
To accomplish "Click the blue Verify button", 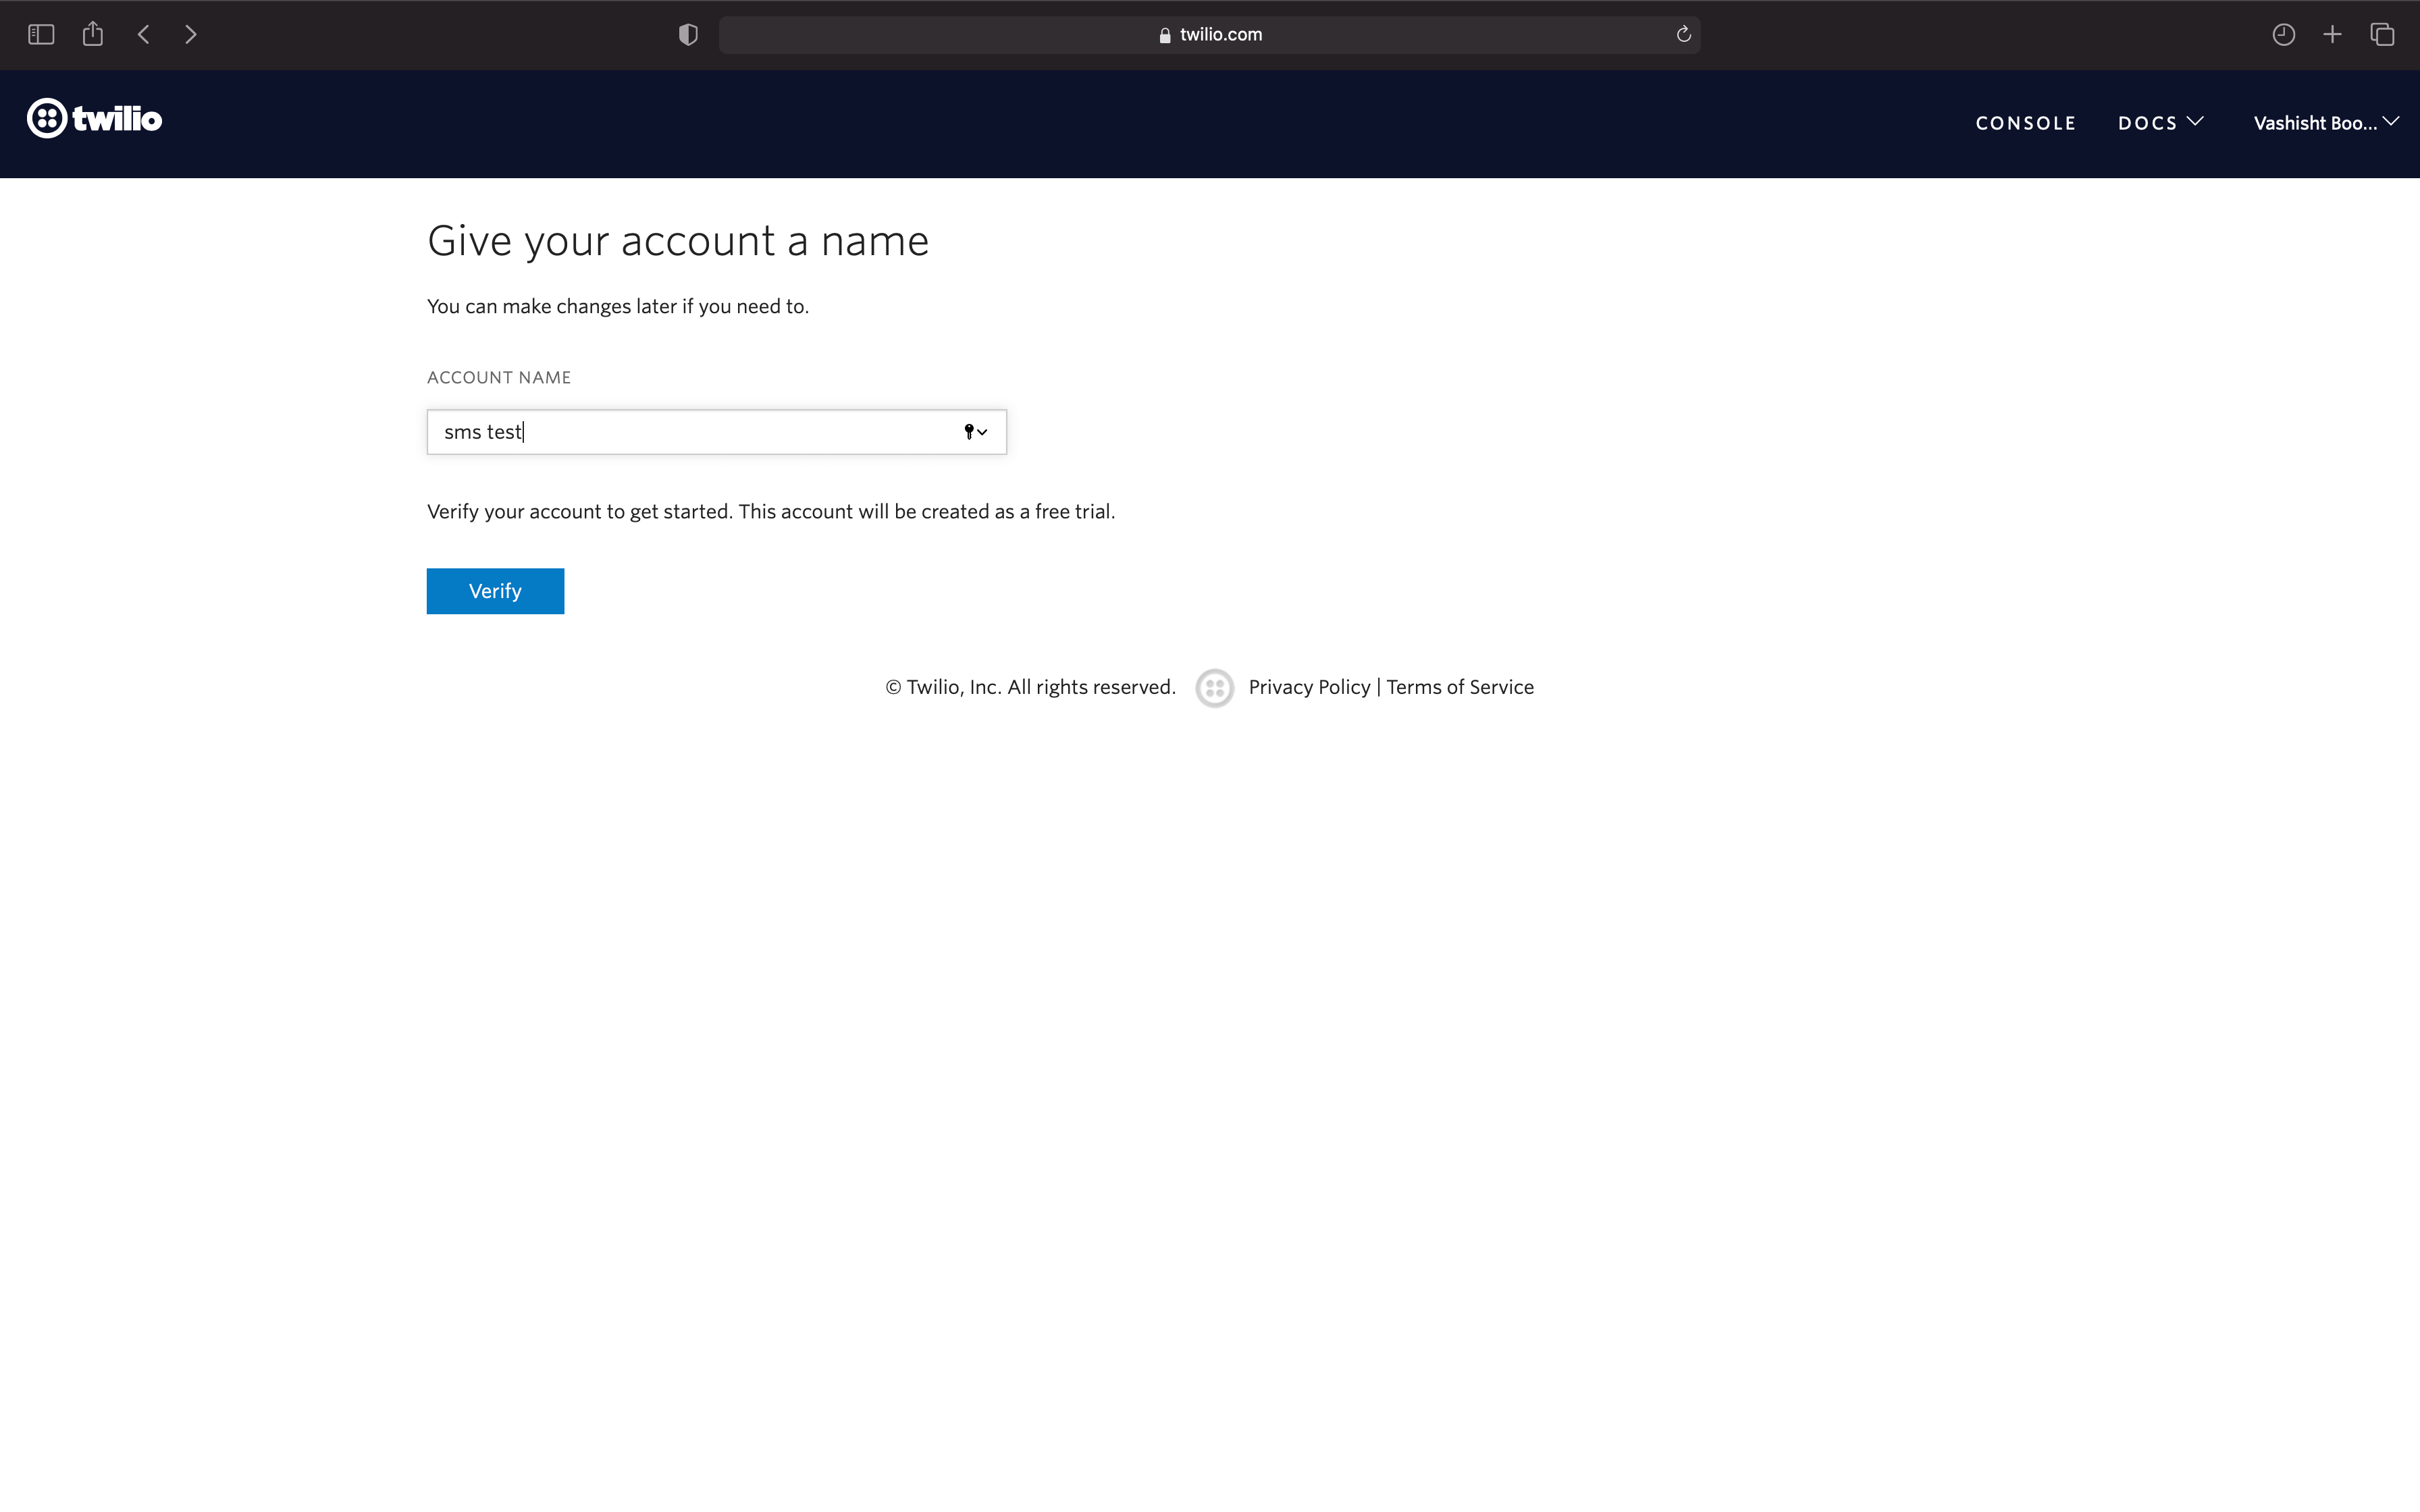I will click(495, 591).
